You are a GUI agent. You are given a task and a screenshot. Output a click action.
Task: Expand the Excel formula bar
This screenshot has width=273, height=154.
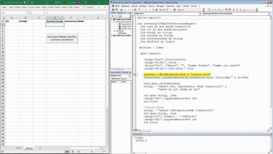(107, 13)
